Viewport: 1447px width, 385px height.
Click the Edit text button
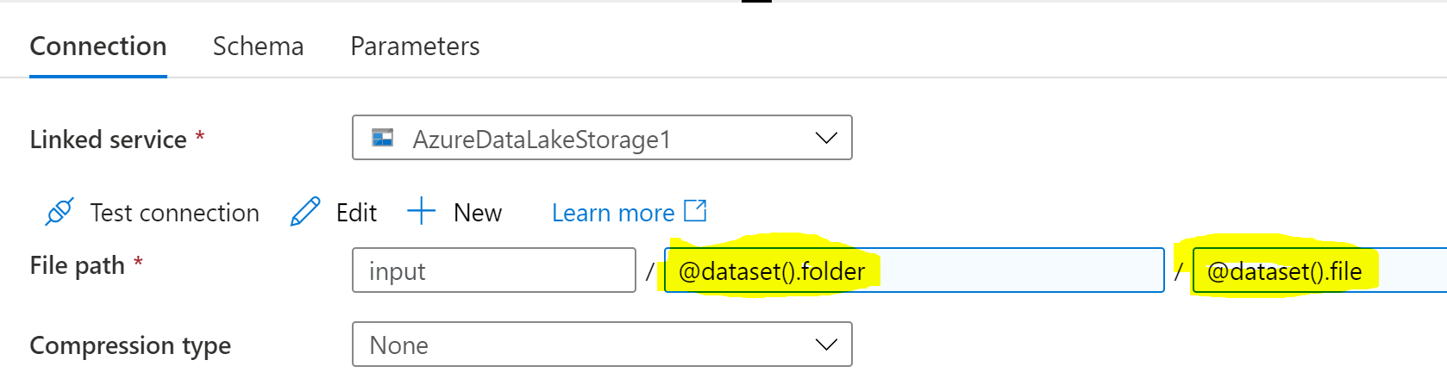(356, 213)
